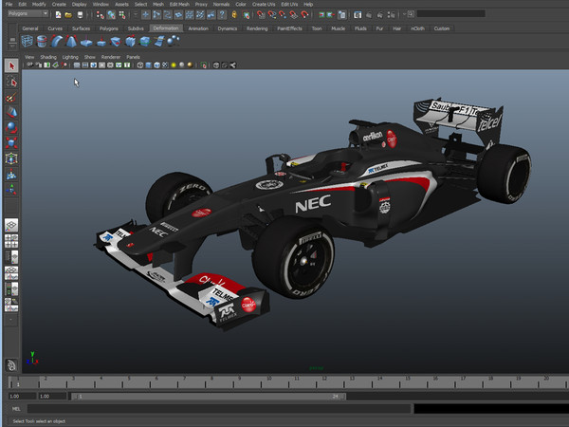Image resolution: width=569 pixels, height=427 pixels.
Task: Toggle textured display checker icon
Action: pos(165,65)
